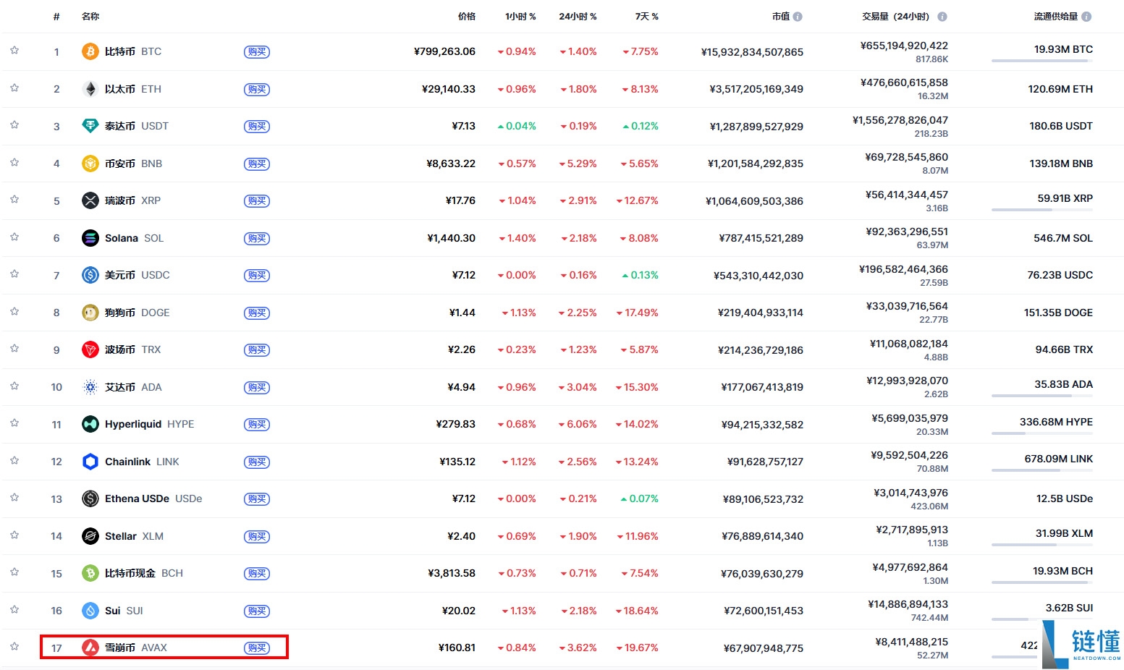Star the ETH row as favorite
The width and height of the screenshot is (1124, 670).
click(x=14, y=88)
